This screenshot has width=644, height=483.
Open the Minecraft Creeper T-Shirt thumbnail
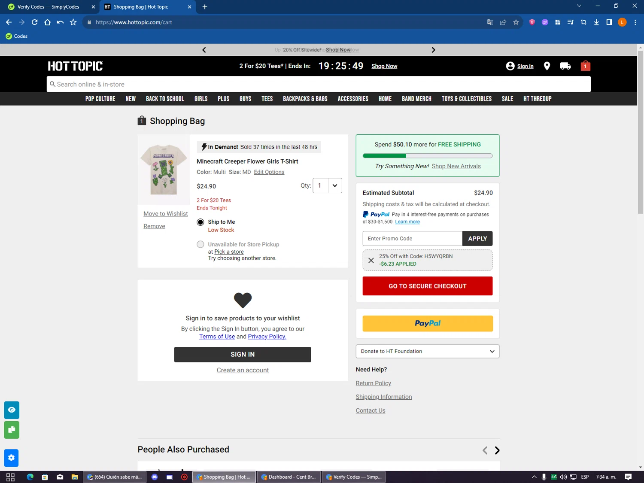(x=164, y=170)
